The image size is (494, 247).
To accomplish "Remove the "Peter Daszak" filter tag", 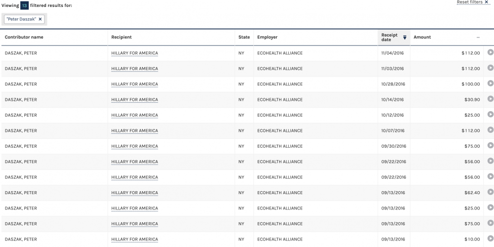I will tap(41, 19).
